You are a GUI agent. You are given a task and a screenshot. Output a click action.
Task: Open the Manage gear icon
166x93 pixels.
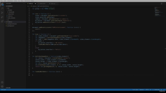tap(2, 87)
